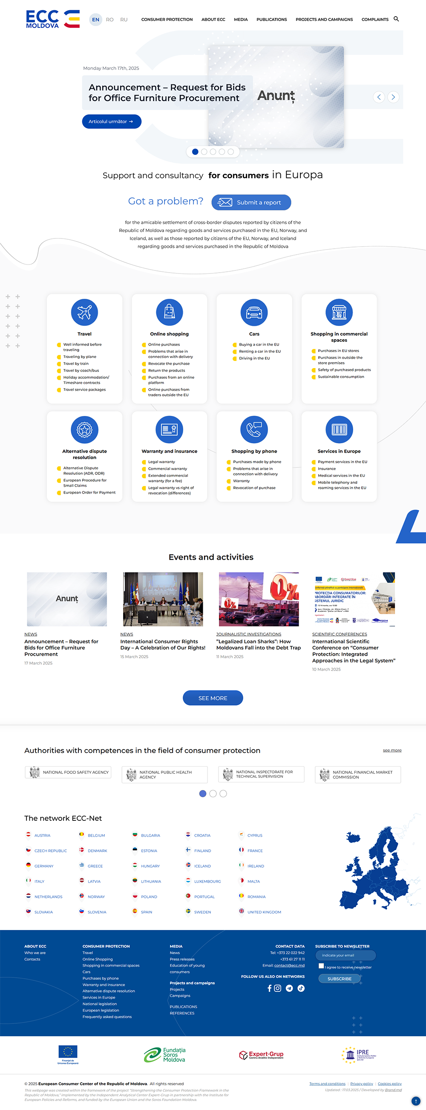Screen dimensions: 426x1110
Task: Click the Cars category icon
Action: tap(254, 312)
